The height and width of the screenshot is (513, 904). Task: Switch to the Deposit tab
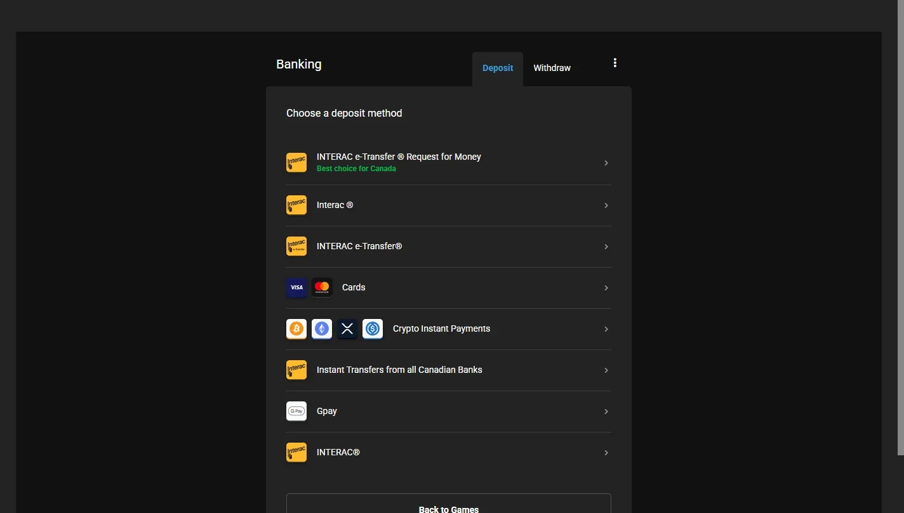pos(498,68)
